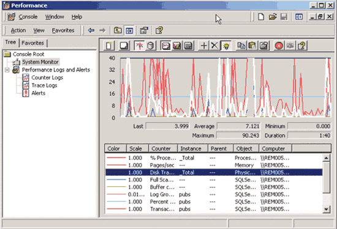Viewport: 337px width, 229px height.
Task: Open the Action menu
Action: coord(18,31)
